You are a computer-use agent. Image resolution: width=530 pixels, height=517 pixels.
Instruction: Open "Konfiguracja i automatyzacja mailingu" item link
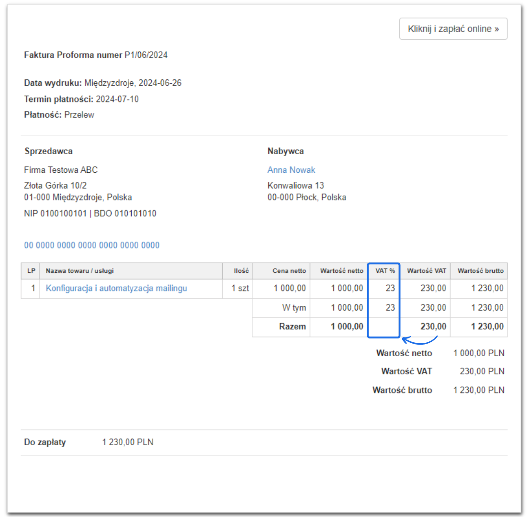click(x=116, y=288)
